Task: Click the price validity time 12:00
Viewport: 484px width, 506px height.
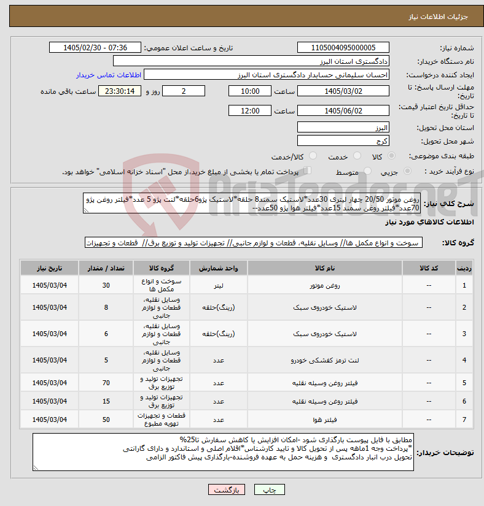Action: coord(250,110)
